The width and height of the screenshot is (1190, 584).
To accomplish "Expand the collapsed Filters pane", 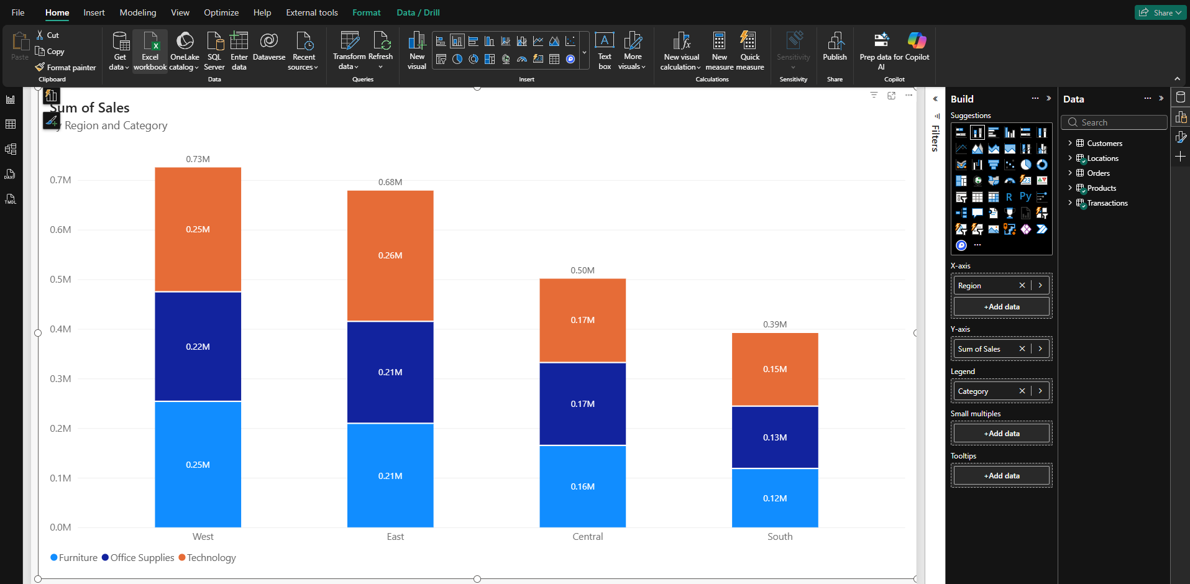I will 935,99.
